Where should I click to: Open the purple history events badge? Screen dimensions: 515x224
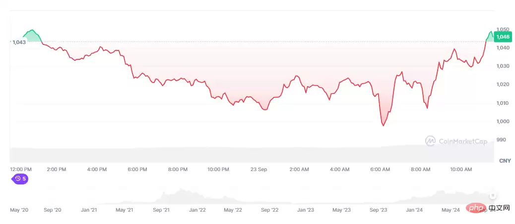coord(20,179)
